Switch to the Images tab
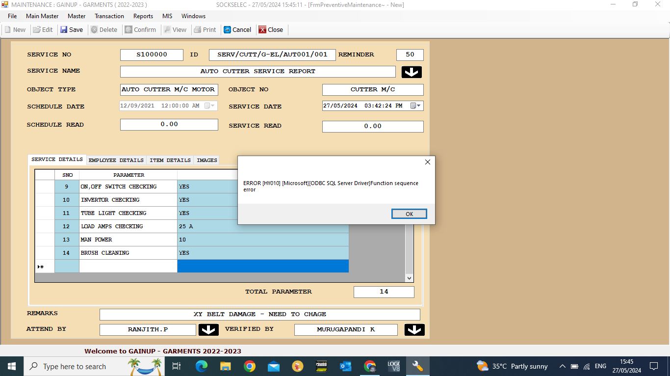 (x=206, y=160)
